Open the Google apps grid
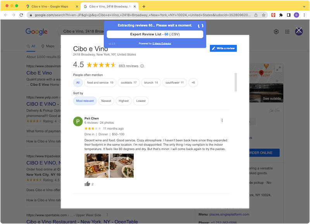 (x=287, y=32)
